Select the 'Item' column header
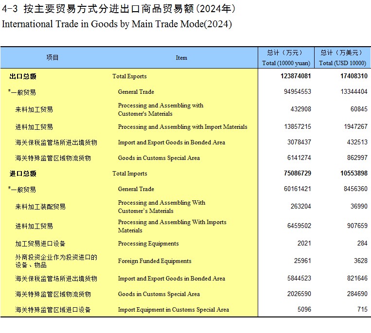371x333 pixels. (181, 58)
